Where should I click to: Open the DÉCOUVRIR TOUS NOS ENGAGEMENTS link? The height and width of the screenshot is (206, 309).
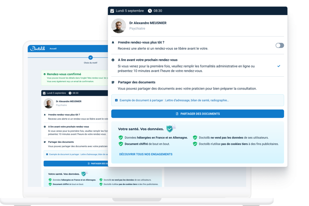(x=146, y=154)
